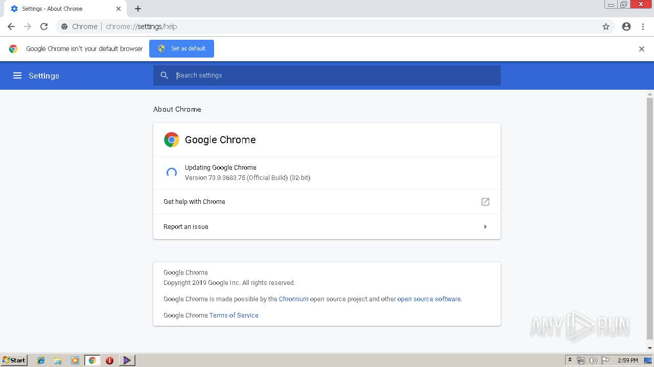Open the Windows Start button

click(14, 360)
